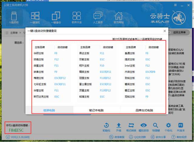Switch to the 品牌台式电脑 tab
The height and width of the screenshot is (142, 194).
(144, 110)
